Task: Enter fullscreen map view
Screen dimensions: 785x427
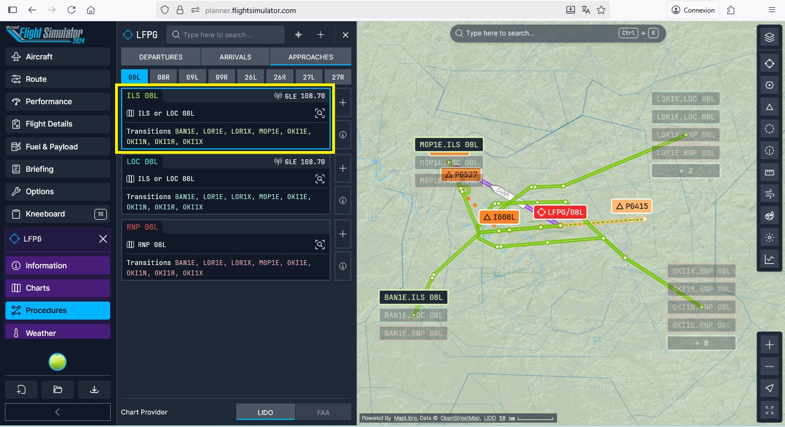Action: (x=769, y=410)
